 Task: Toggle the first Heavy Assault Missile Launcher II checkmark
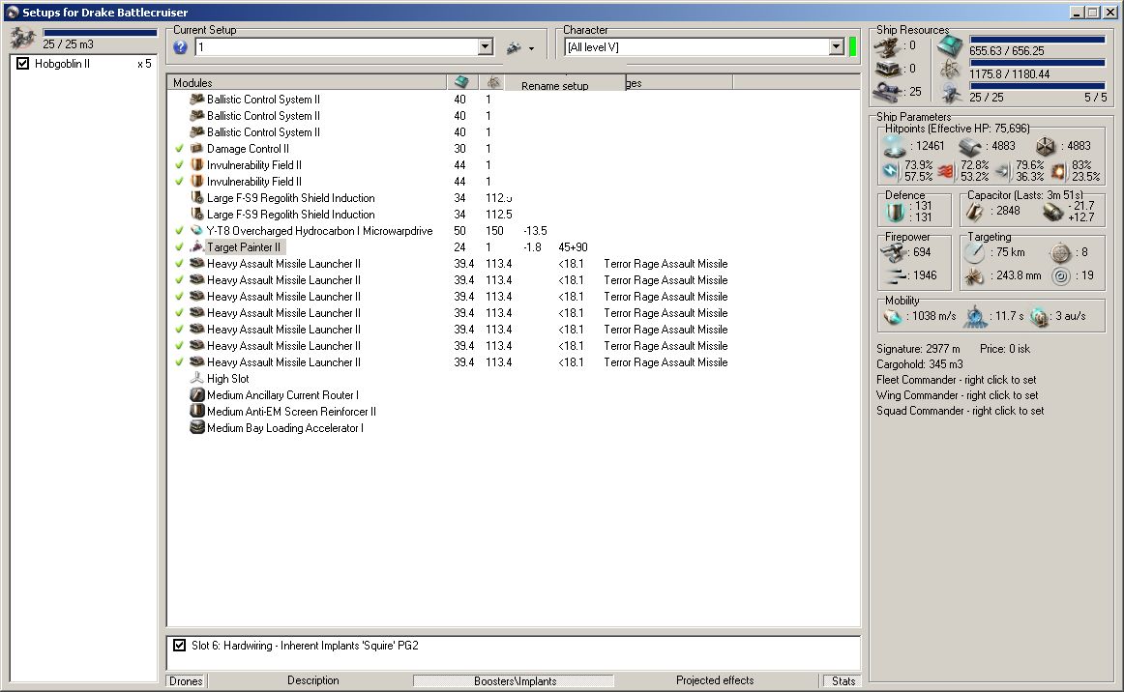179,264
